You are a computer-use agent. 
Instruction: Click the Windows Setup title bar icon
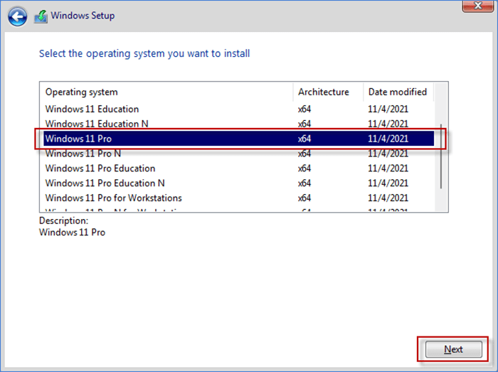pyautogui.click(x=42, y=16)
